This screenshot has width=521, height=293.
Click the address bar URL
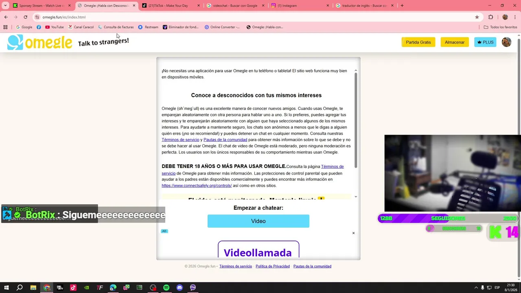tap(64, 17)
